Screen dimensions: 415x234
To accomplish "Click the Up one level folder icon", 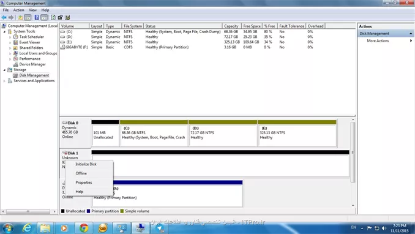I will click(x=20, y=18).
